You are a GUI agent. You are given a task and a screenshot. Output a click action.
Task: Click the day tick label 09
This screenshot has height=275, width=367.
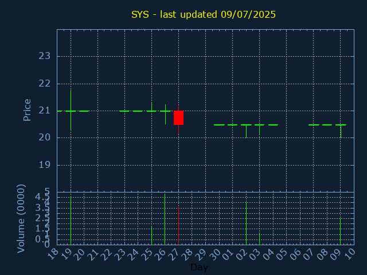(337, 254)
